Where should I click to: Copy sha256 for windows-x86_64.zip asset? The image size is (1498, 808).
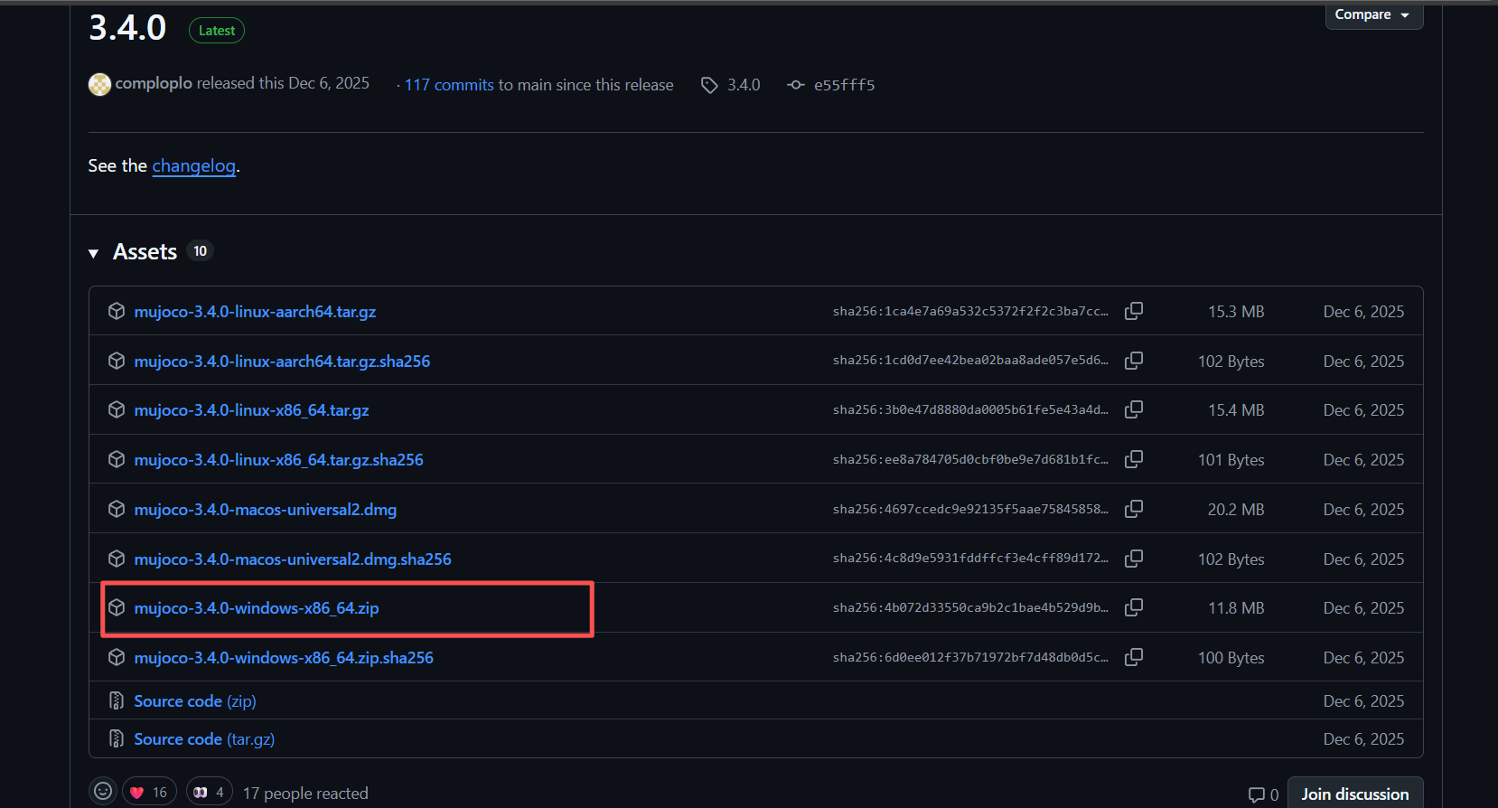1134,607
